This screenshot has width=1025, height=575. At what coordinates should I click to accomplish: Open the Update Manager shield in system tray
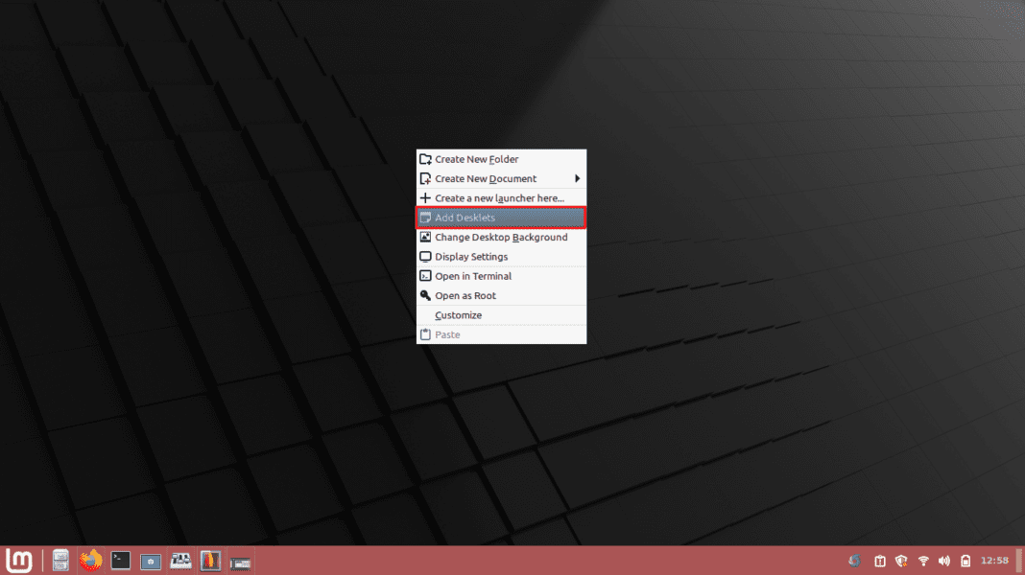coord(900,561)
